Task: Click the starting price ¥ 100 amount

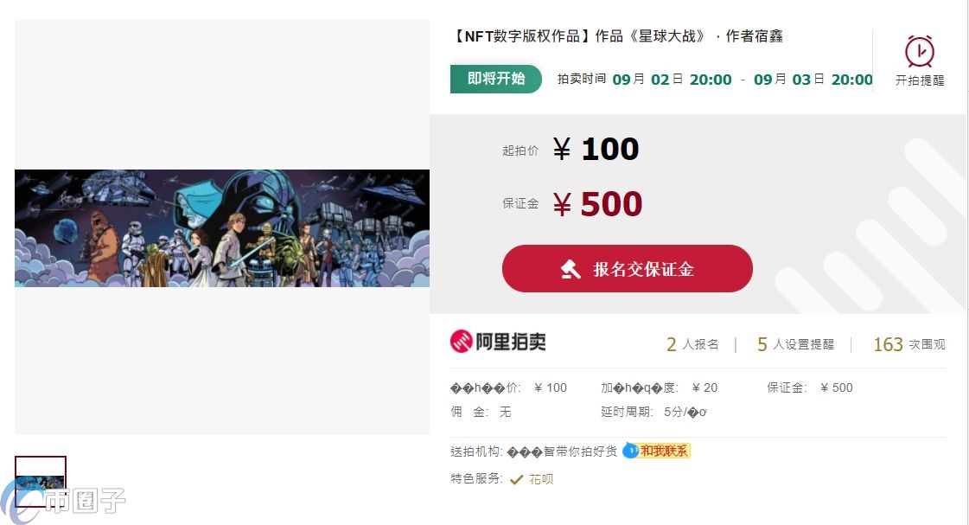Action: point(596,149)
